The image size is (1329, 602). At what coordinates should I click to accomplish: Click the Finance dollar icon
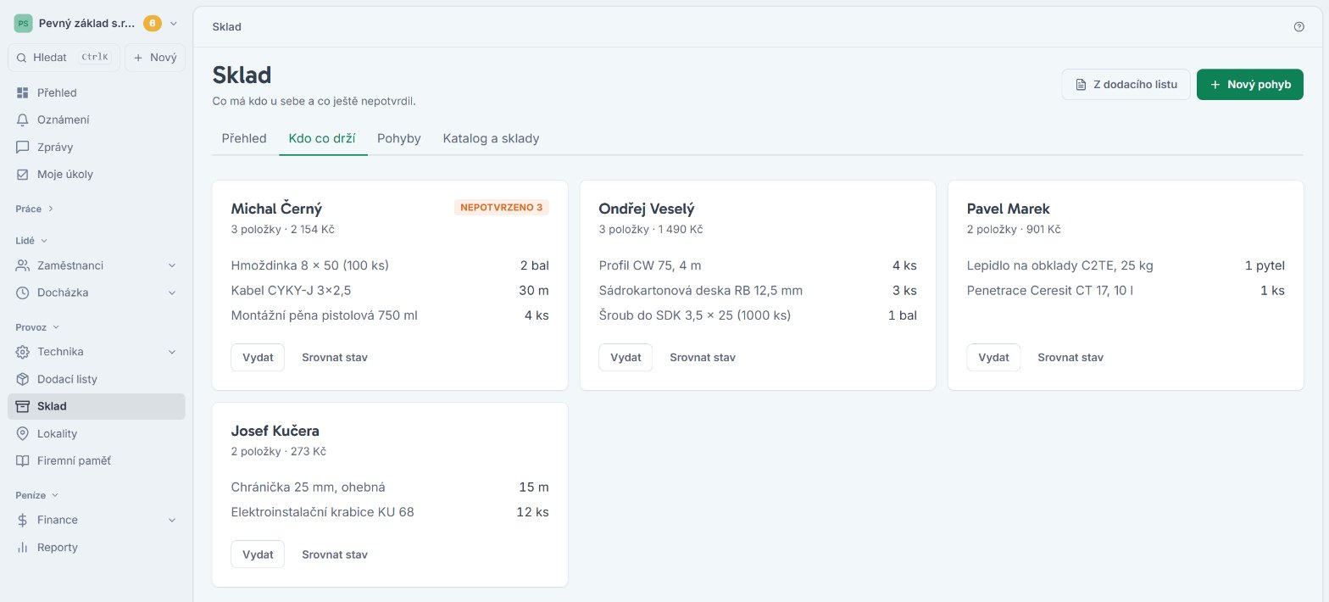23,520
